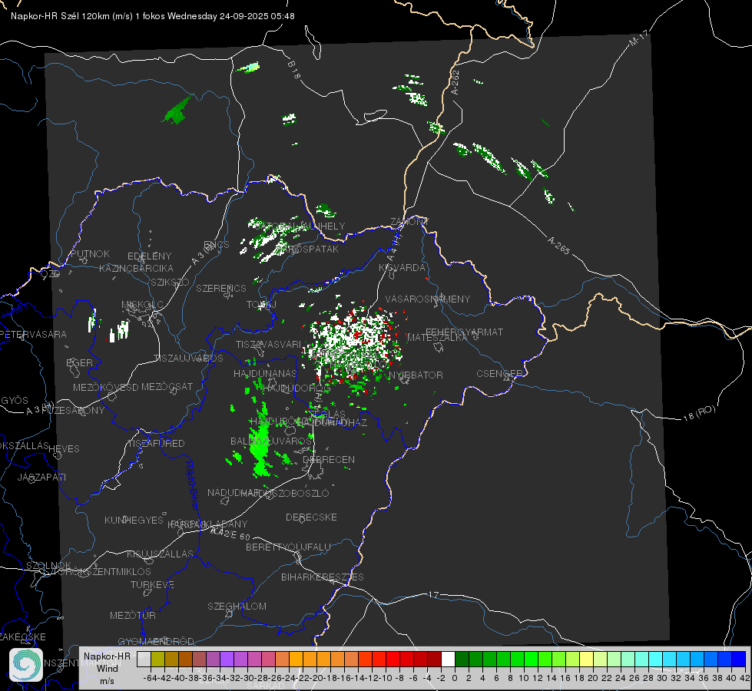Click the M-17 road label
Viewport: 752px width, 691px height.
click(638, 38)
